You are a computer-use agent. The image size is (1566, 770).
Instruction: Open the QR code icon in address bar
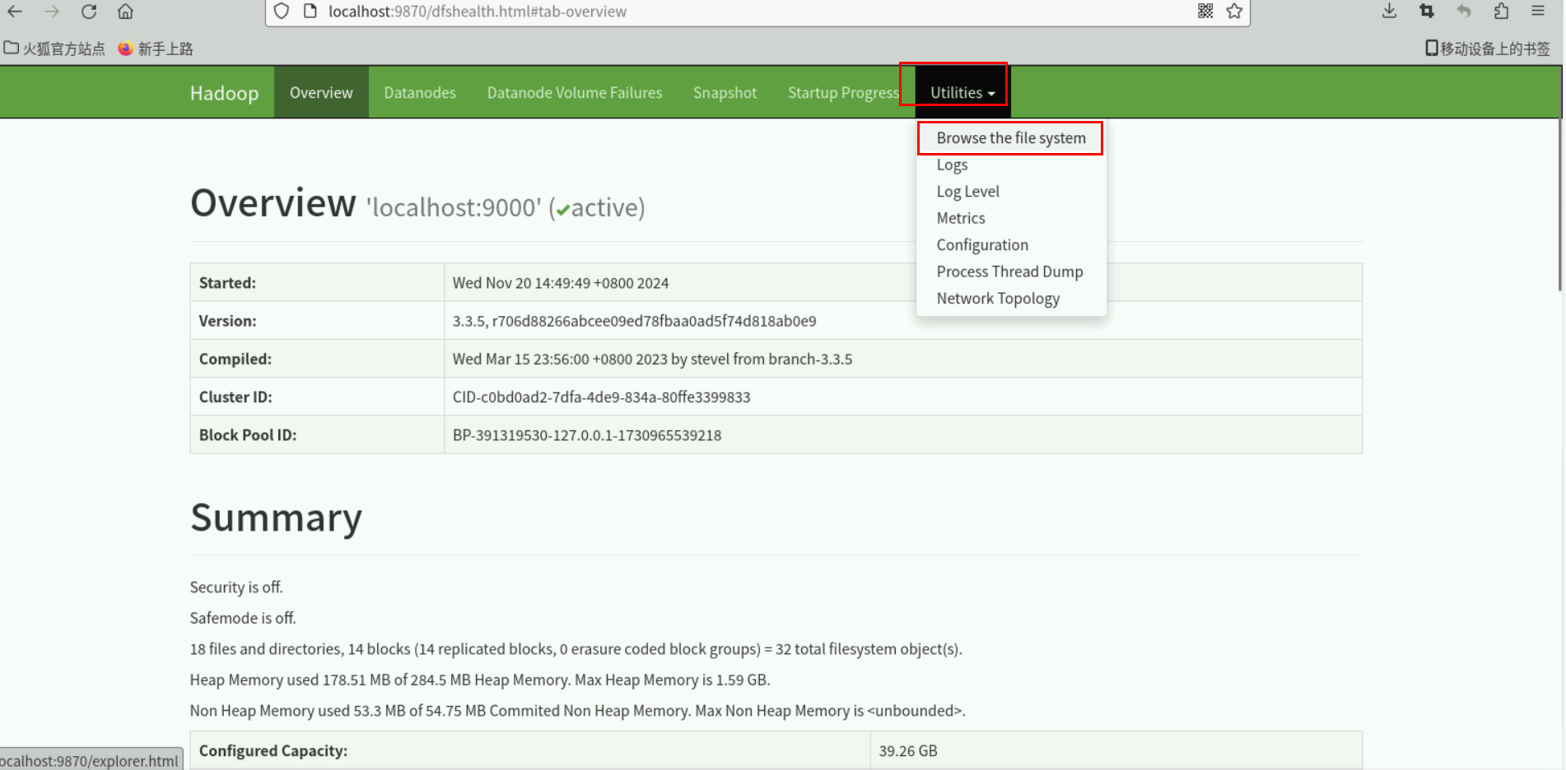click(x=1205, y=11)
